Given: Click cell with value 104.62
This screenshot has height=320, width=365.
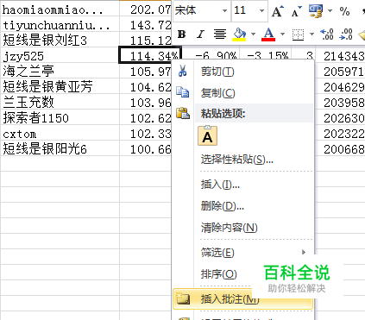Looking at the screenshot, I should pyautogui.click(x=146, y=87).
